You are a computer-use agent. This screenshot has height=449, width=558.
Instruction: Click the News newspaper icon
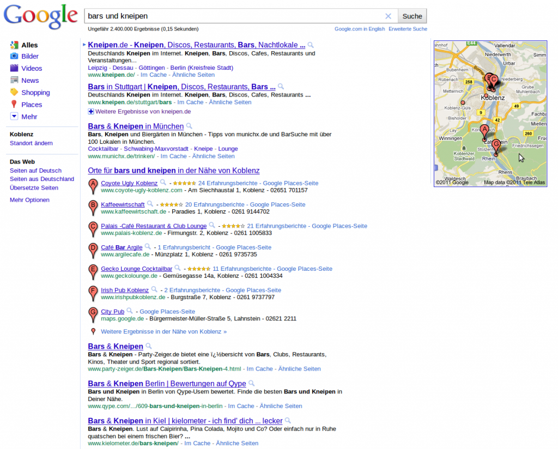coord(14,81)
